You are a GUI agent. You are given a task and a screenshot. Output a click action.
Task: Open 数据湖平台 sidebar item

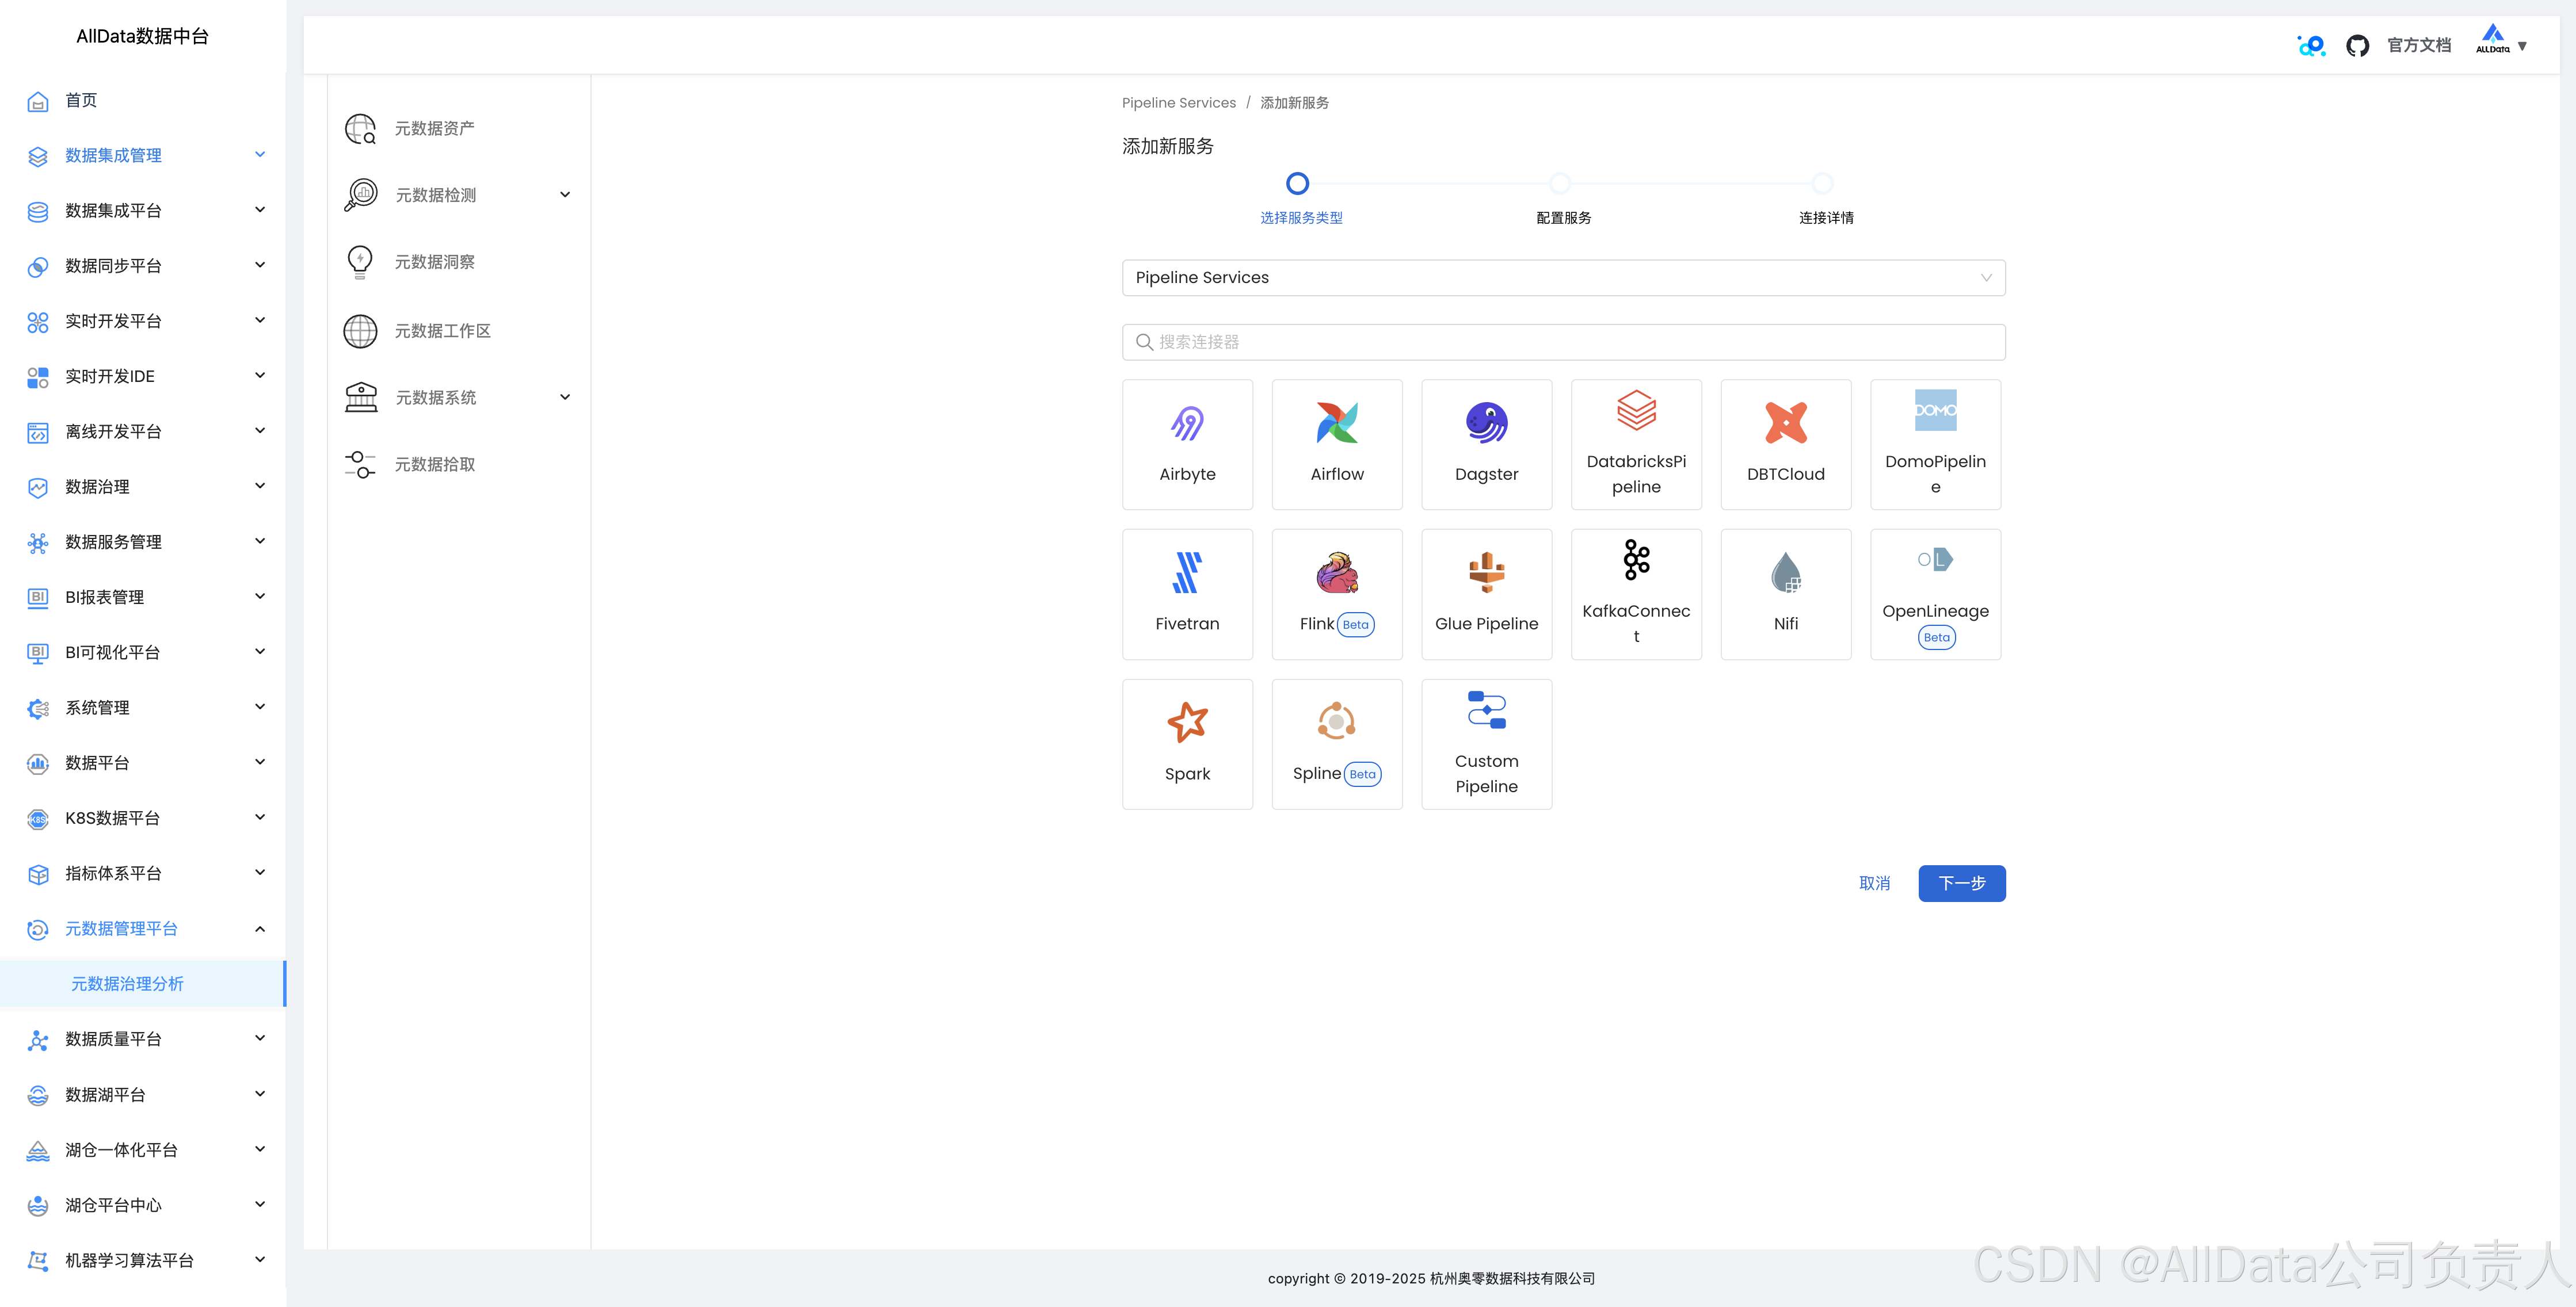[143, 1095]
